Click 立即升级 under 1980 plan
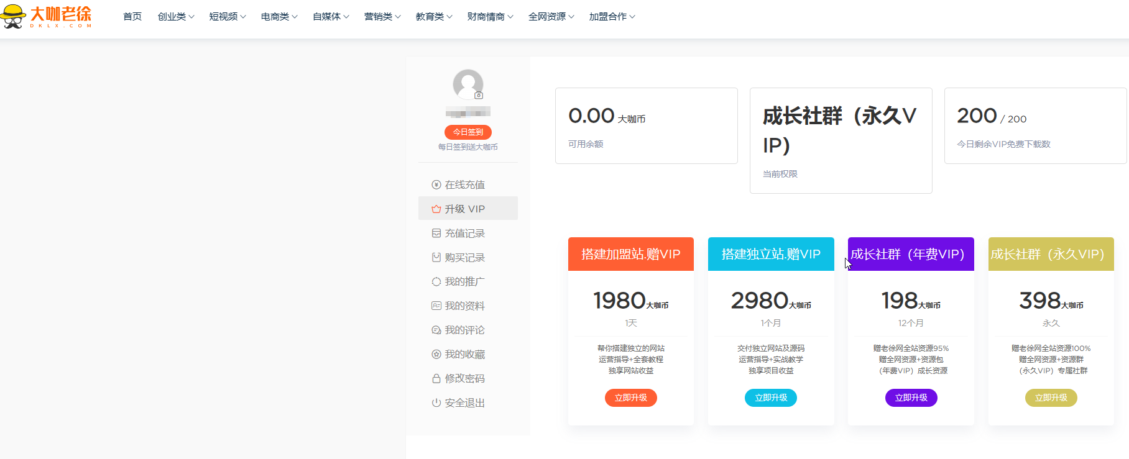Image resolution: width=1129 pixels, height=459 pixels. pos(631,398)
